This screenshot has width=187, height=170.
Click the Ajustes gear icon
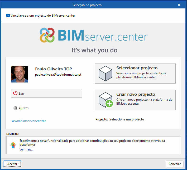tap(15, 108)
